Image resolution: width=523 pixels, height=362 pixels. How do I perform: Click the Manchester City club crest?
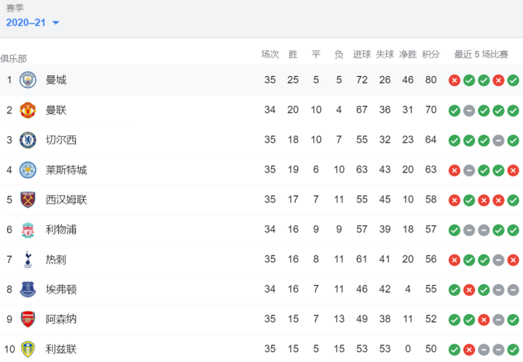[x=28, y=80]
